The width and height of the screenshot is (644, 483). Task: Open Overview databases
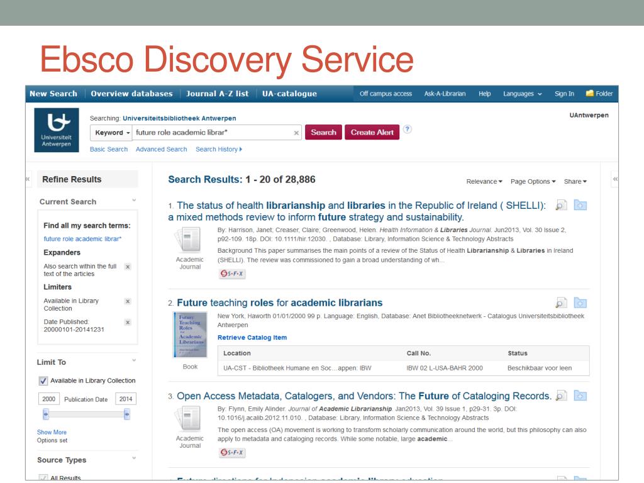(132, 94)
